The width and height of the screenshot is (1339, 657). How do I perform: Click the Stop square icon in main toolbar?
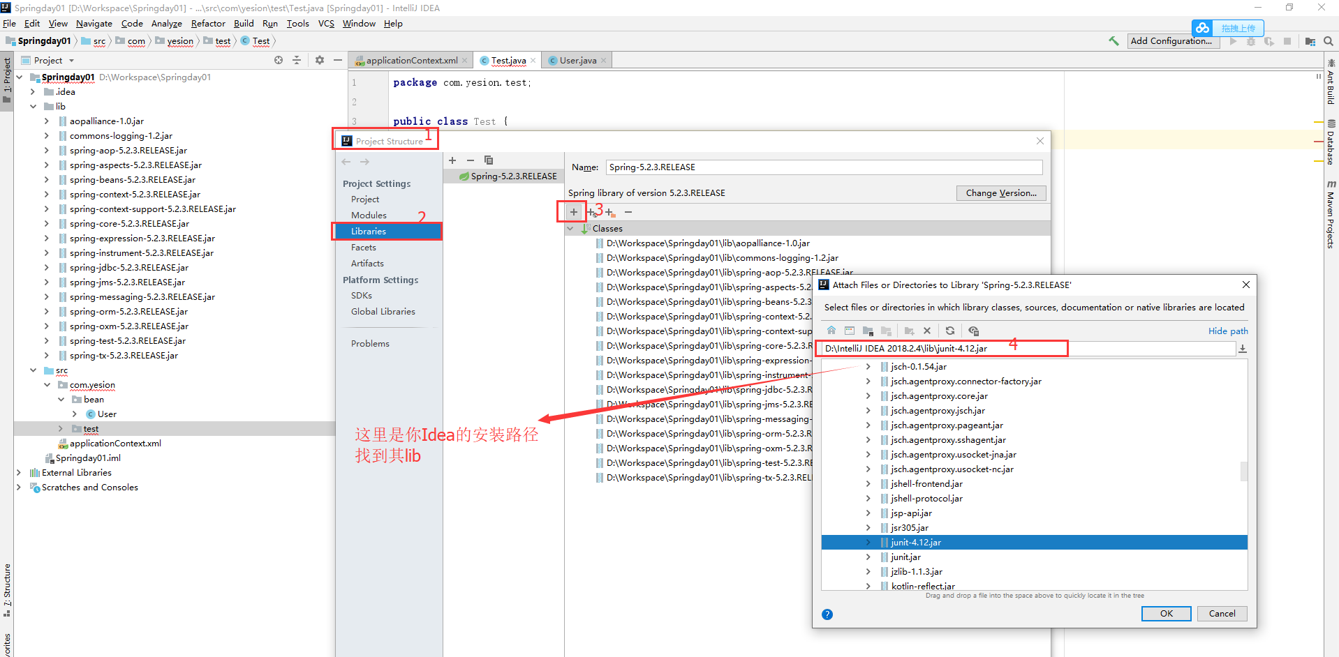(1287, 41)
